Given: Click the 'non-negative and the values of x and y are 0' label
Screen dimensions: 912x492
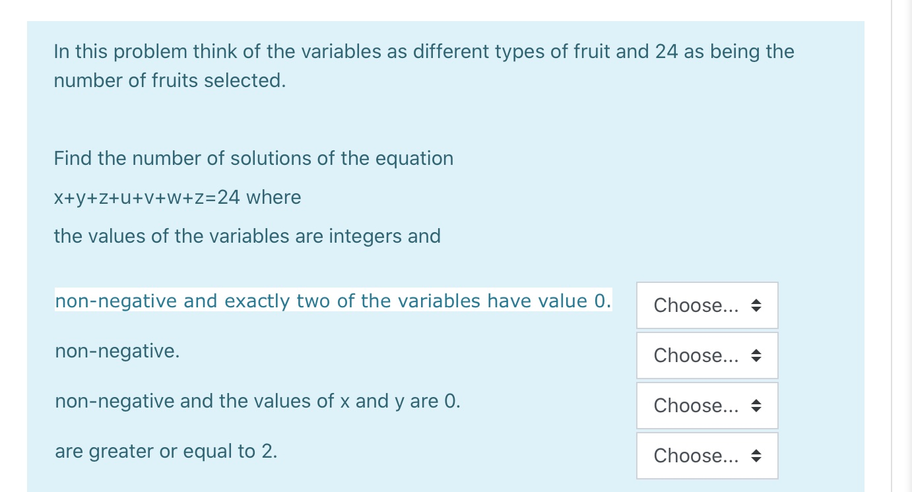Looking at the screenshot, I should (258, 401).
